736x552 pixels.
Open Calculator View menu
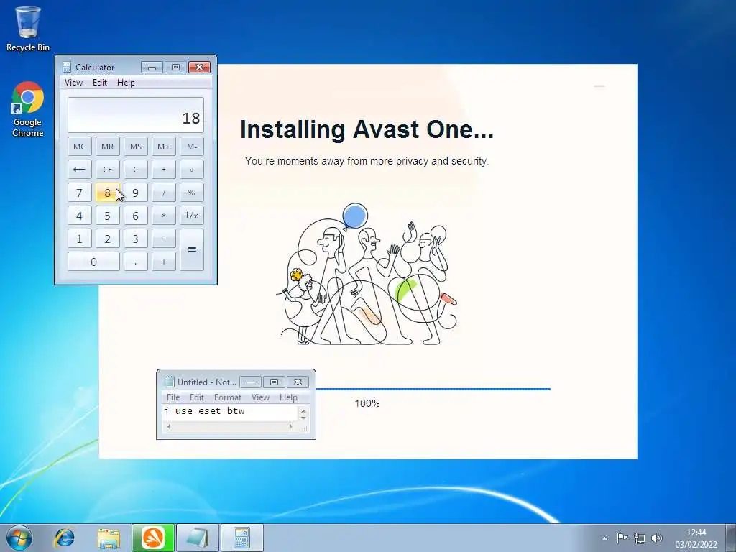pyautogui.click(x=74, y=83)
